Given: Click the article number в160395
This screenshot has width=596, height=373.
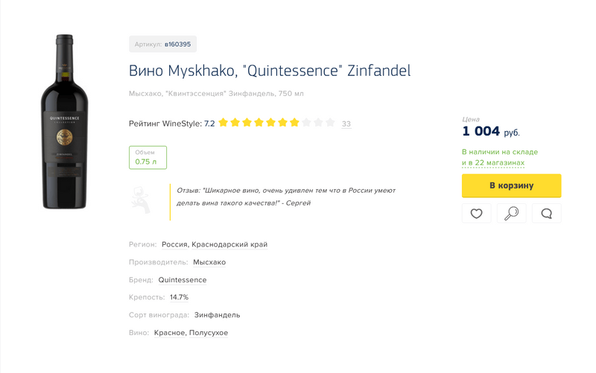Looking at the screenshot, I should point(177,45).
